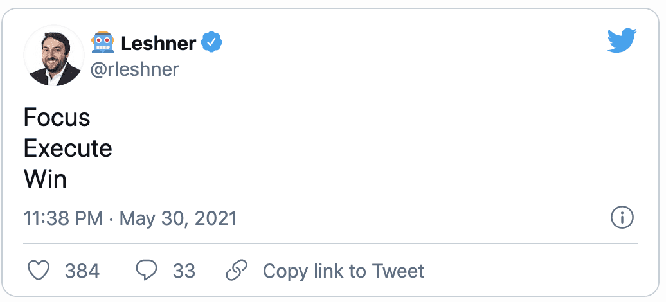Click the word Execute in the tweet
Image resolution: width=666 pixels, height=302 pixels.
point(68,148)
